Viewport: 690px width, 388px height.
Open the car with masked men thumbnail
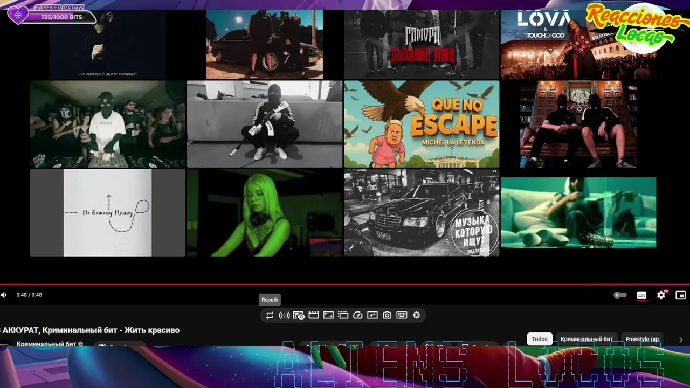click(x=264, y=44)
